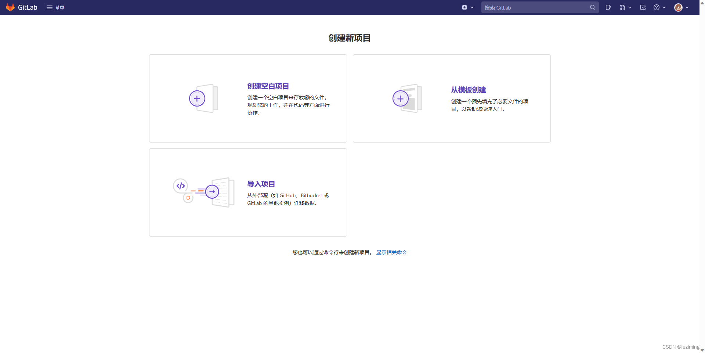Open the merge requests icon
This screenshot has width=705, height=353.
[x=623, y=7]
